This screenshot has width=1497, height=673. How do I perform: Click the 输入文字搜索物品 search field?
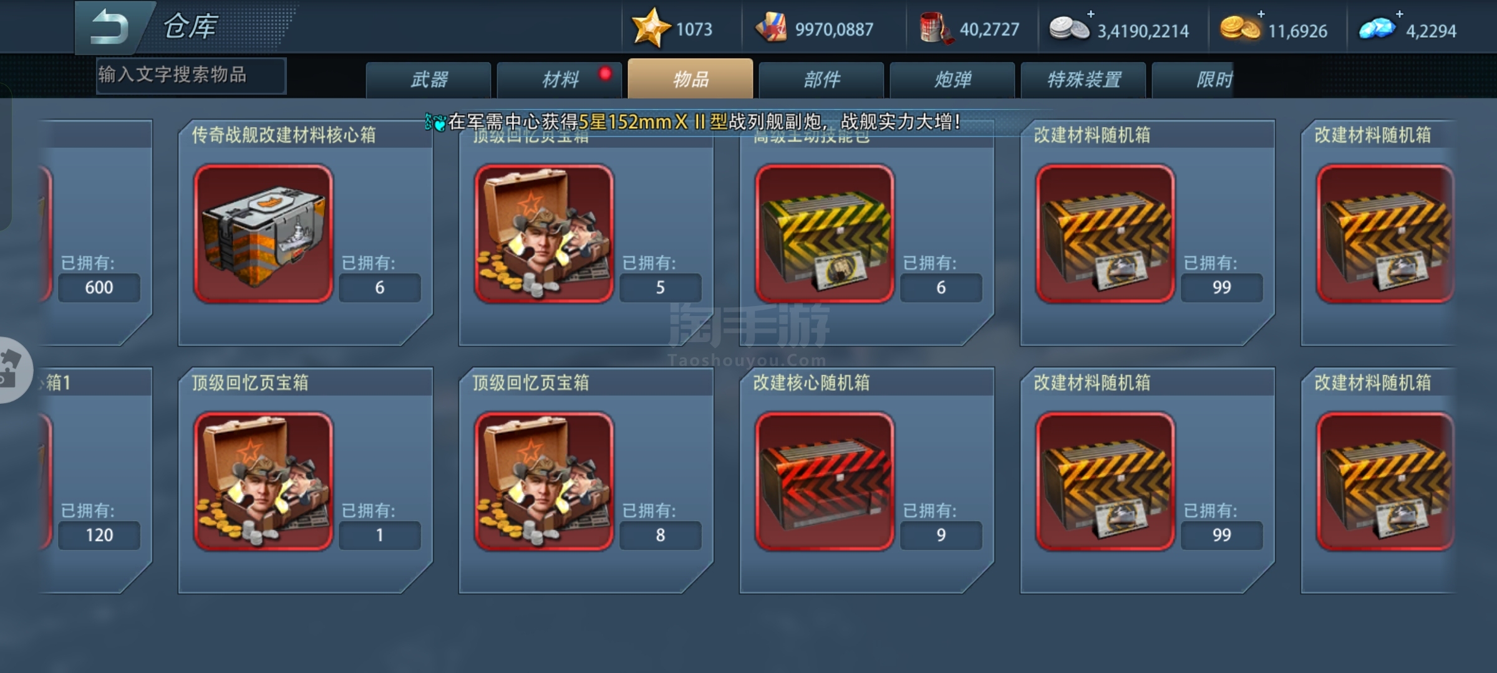pyautogui.click(x=191, y=75)
